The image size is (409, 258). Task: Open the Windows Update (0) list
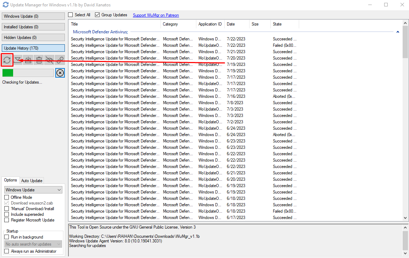pos(33,16)
